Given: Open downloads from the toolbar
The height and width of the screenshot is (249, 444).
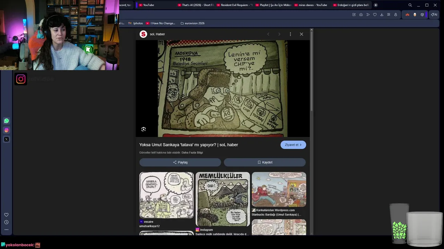Looking at the screenshot, I should click(382, 15).
